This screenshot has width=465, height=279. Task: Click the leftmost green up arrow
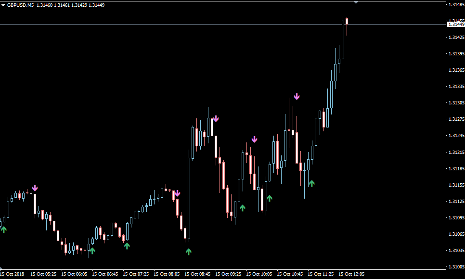pyautogui.click(x=4, y=229)
